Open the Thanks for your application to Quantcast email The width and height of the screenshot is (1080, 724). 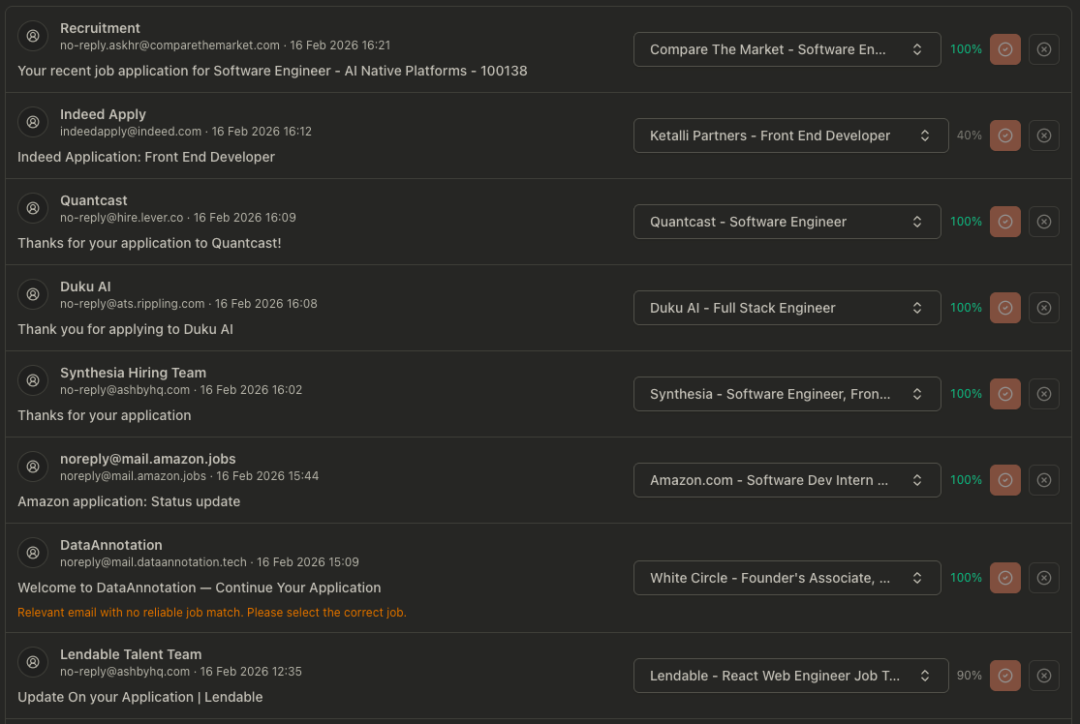coord(149,243)
